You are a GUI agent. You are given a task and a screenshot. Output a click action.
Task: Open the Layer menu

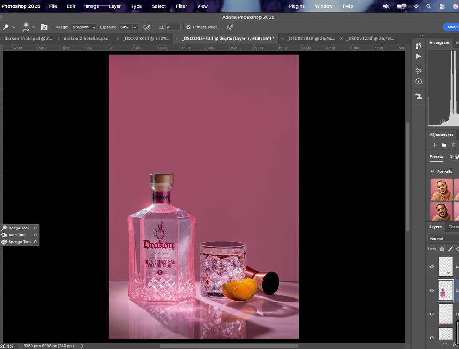pyautogui.click(x=115, y=6)
